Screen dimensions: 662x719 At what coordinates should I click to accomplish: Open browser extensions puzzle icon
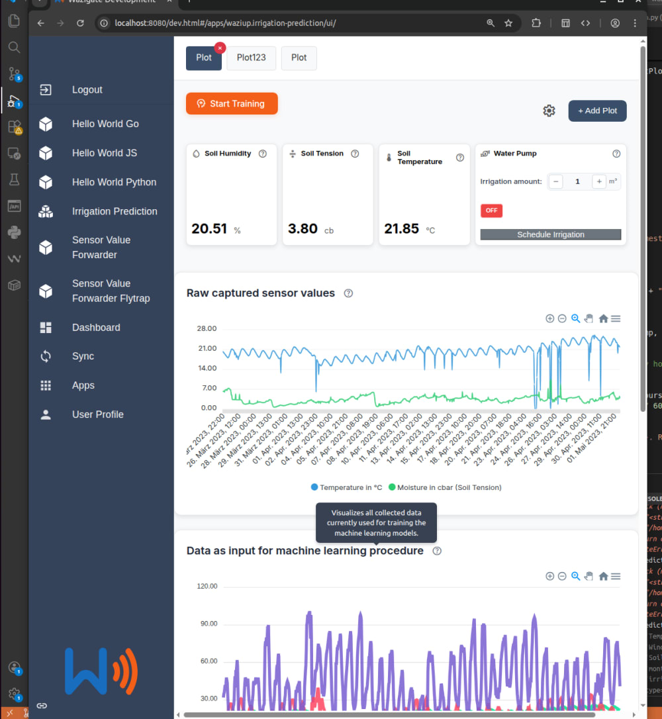(536, 23)
